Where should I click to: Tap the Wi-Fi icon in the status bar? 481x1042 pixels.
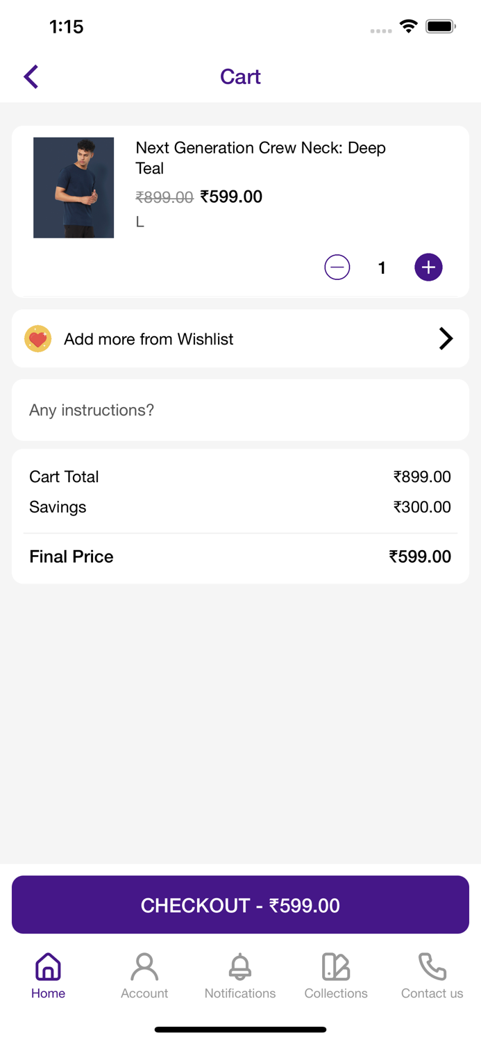pyautogui.click(x=408, y=26)
